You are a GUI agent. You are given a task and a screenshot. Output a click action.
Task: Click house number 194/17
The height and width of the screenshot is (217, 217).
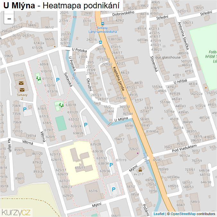tap(119, 139)
